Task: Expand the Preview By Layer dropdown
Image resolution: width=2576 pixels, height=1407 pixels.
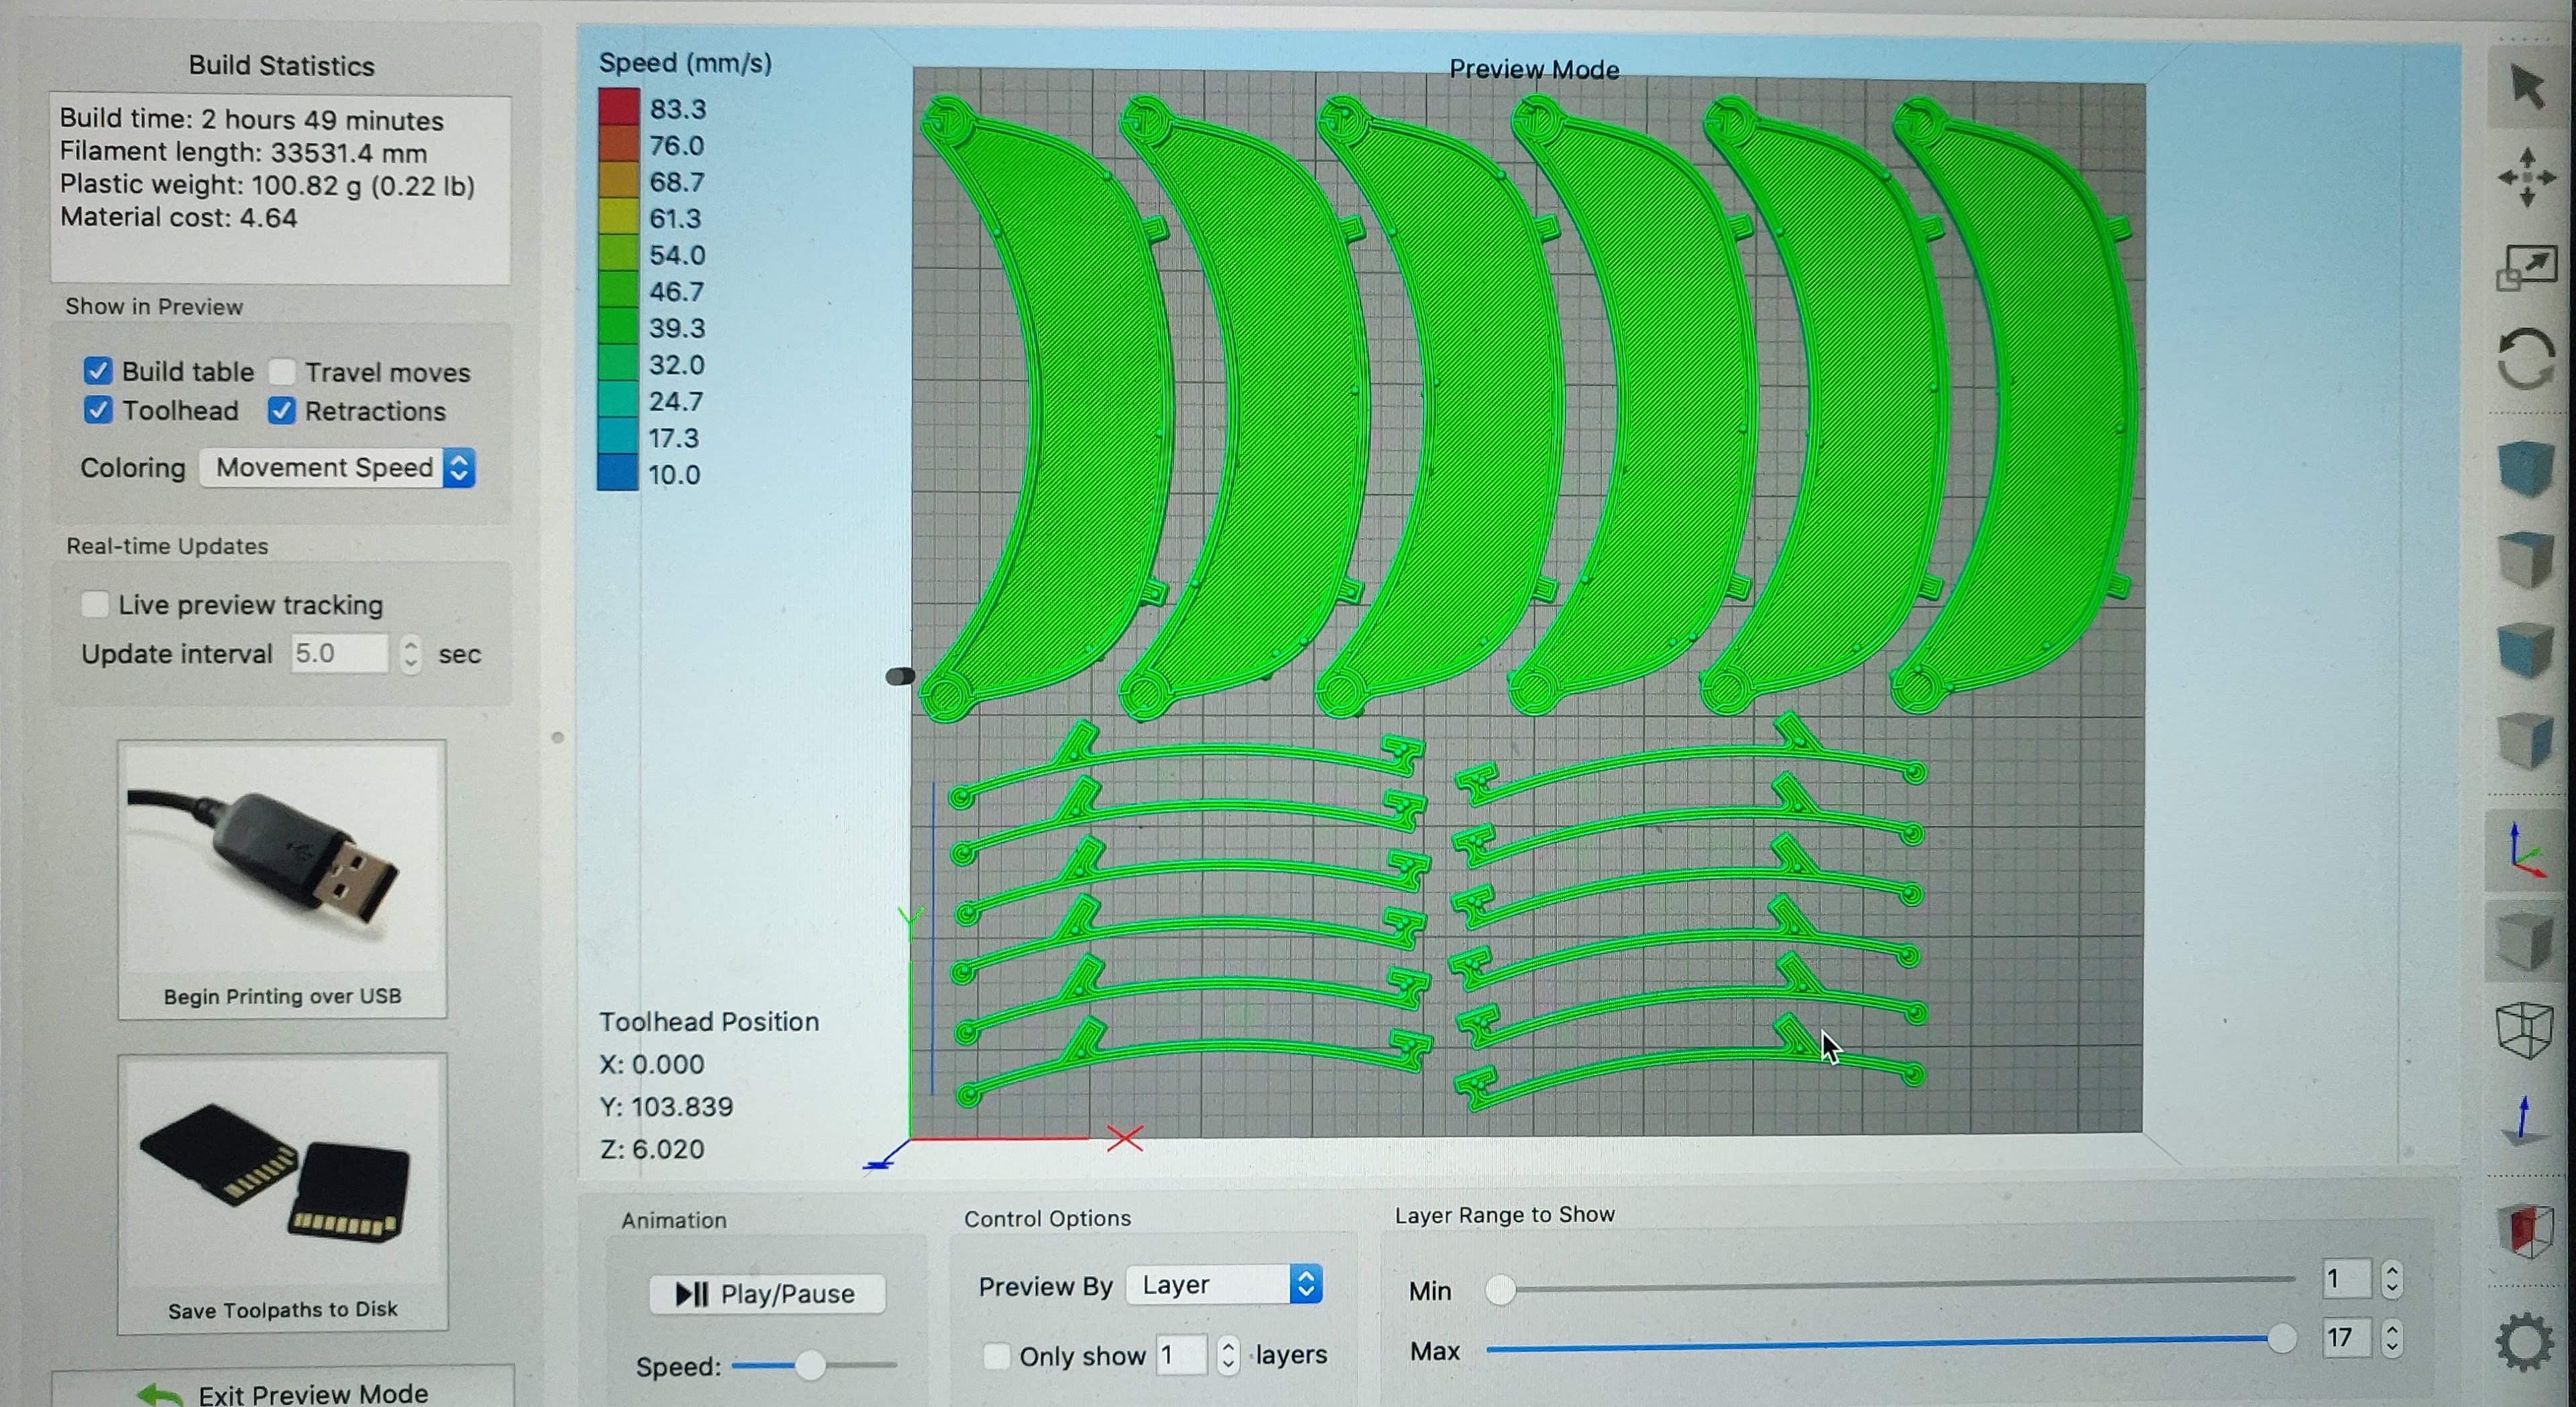Action: pyautogui.click(x=1224, y=1285)
